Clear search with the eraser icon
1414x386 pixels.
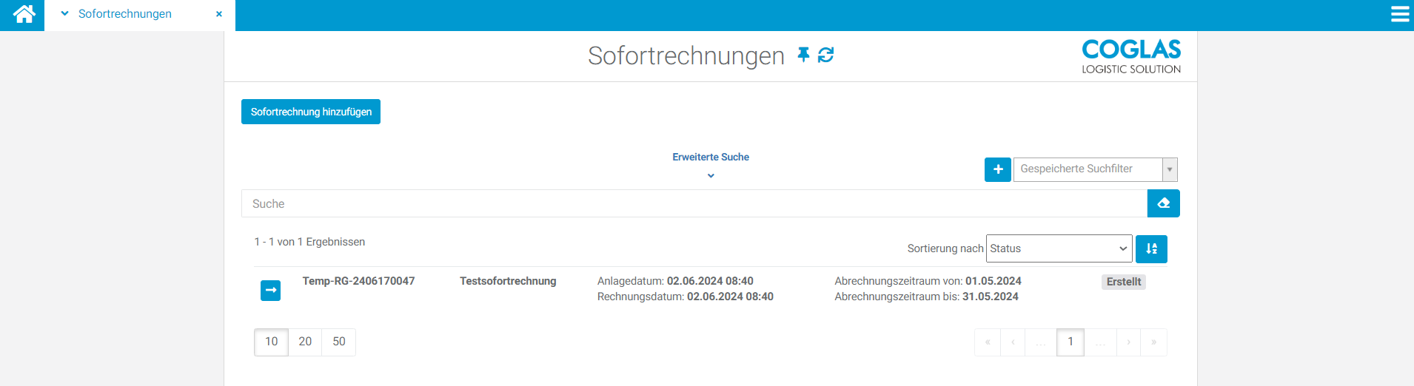coord(1163,203)
